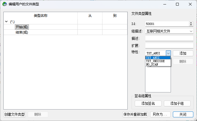The image size is (197, 121).
Task: Click the 关闭 button
Action: 183,114
